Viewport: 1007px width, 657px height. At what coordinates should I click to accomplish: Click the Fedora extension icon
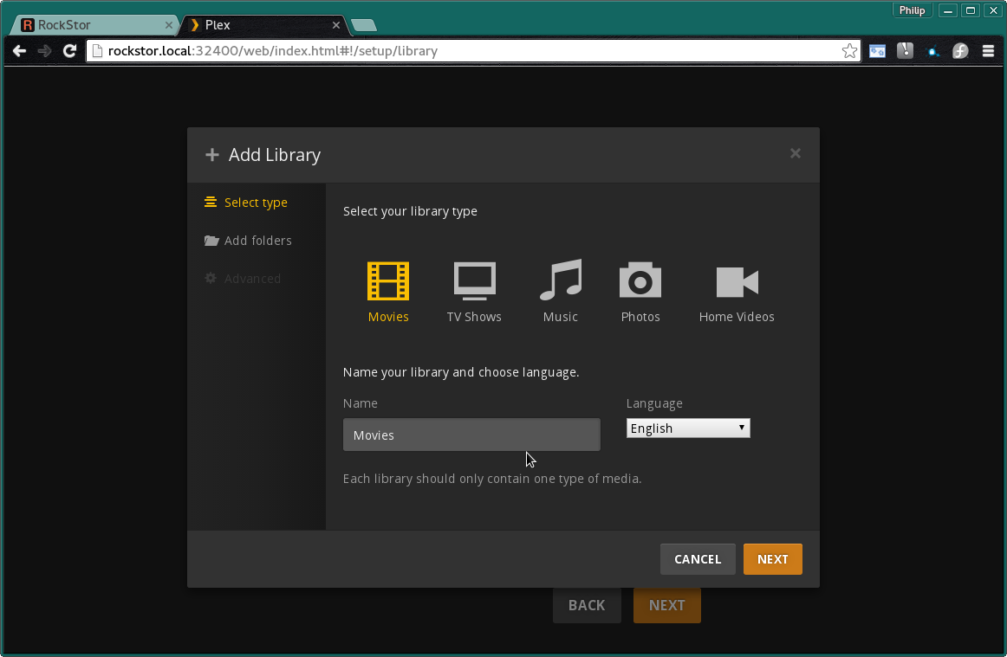pyautogui.click(x=960, y=51)
